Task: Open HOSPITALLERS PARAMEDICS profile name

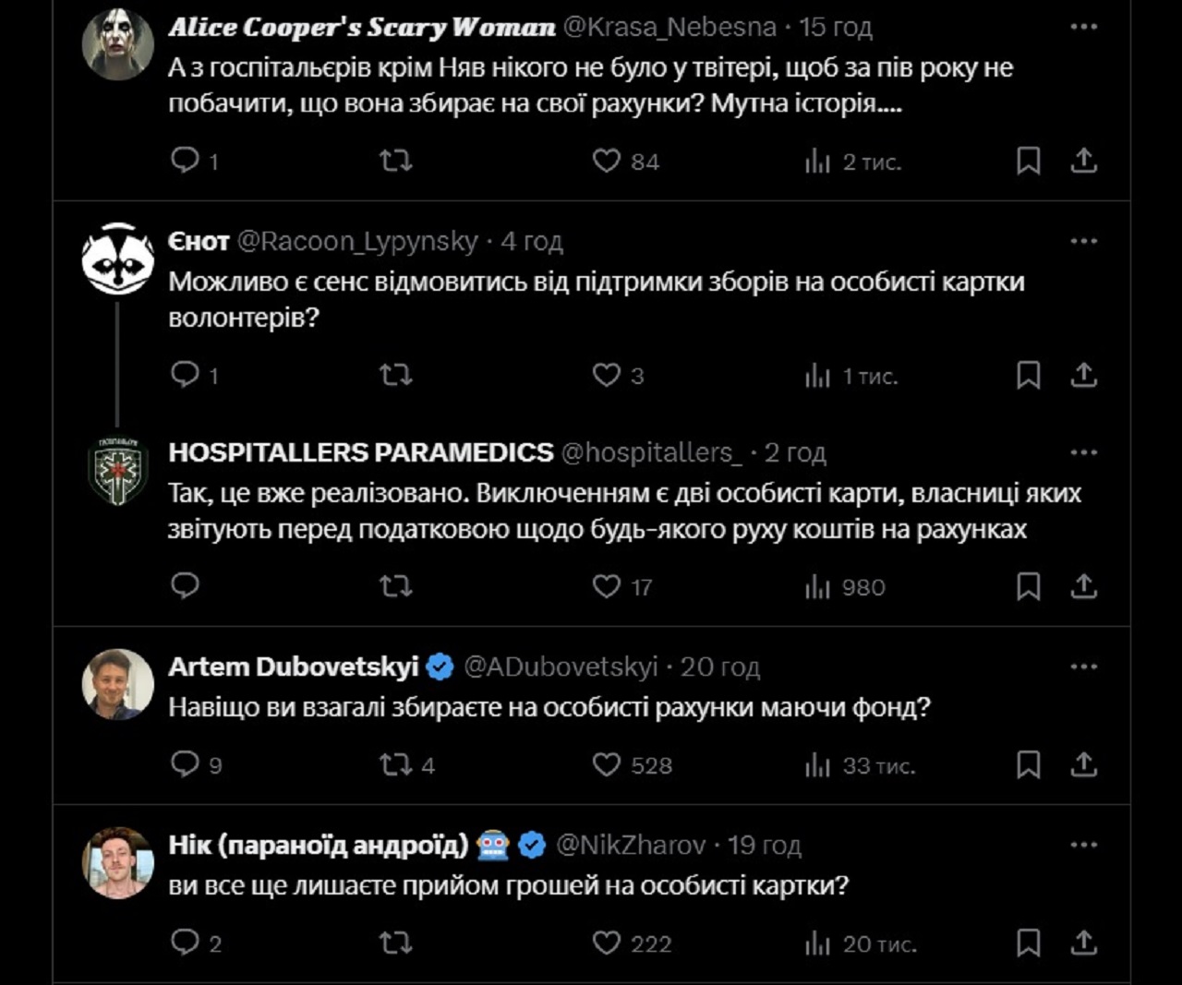Action: pos(360,452)
